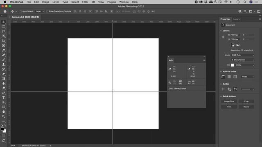Select the Move tool in the toolbox
This screenshot has width=262, height=147.
coord(4,22)
